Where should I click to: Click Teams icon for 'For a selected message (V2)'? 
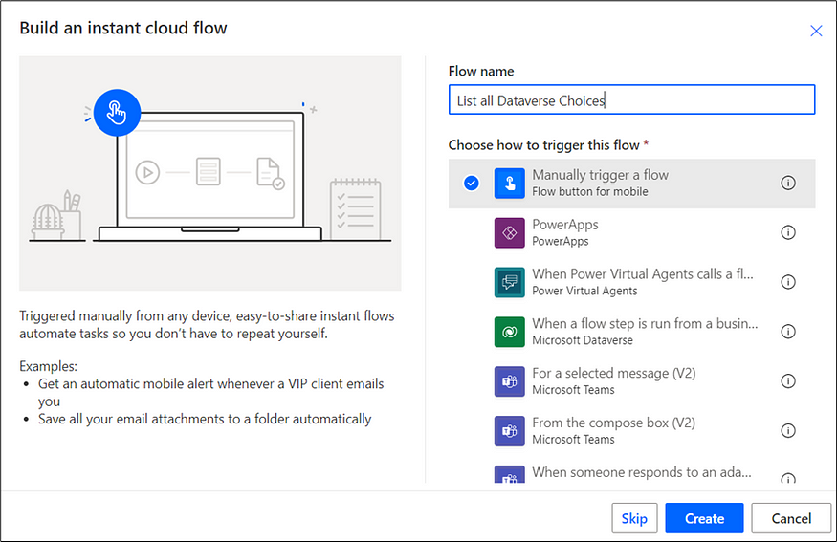pyautogui.click(x=509, y=381)
